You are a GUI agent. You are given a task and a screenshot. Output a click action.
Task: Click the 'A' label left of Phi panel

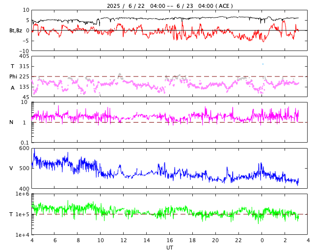[13, 88]
